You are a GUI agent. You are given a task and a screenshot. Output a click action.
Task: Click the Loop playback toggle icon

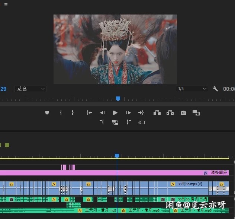click(x=115, y=122)
